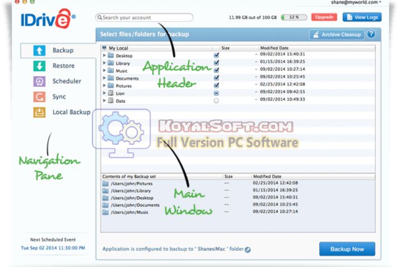Image resolution: width=401 pixels, height=267 pixels.
Task: Click the help question mark icon
Action: click(x=371, y=34)
